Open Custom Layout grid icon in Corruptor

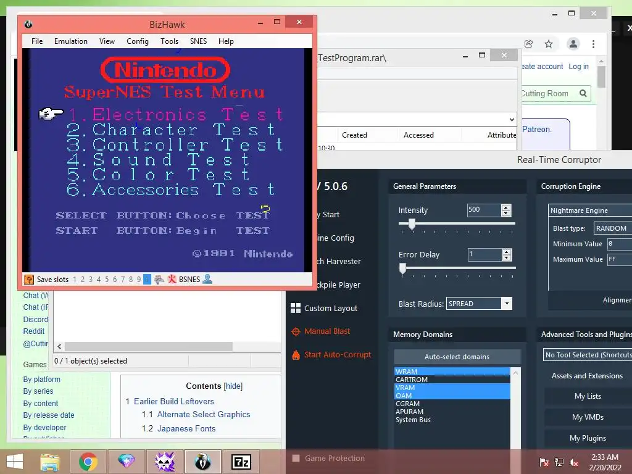[296, 308]
